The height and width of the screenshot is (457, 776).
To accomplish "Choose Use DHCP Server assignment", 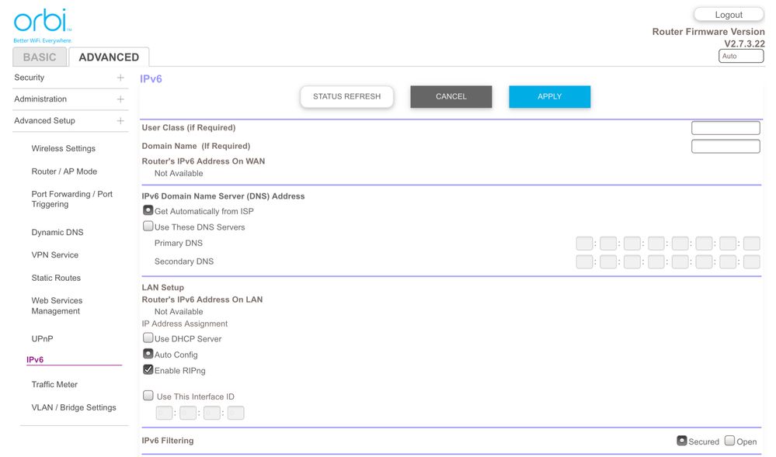I will pyautogui.click(x=148, y=338).
